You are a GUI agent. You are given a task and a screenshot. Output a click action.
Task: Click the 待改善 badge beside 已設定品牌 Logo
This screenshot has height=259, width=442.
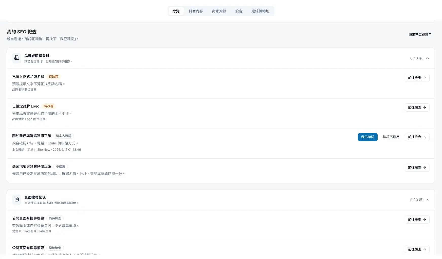pyautogui.click(x=49, y=106)
